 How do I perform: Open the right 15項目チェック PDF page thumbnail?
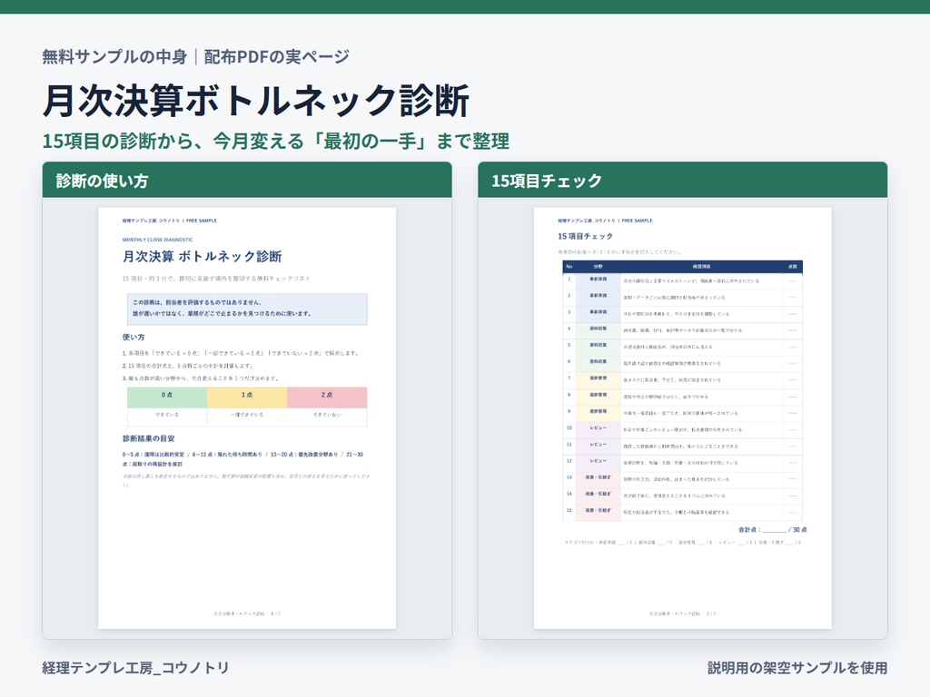683,417
